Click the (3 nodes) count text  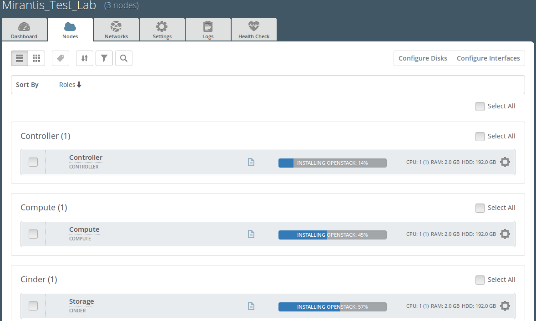tap(121, 5)
